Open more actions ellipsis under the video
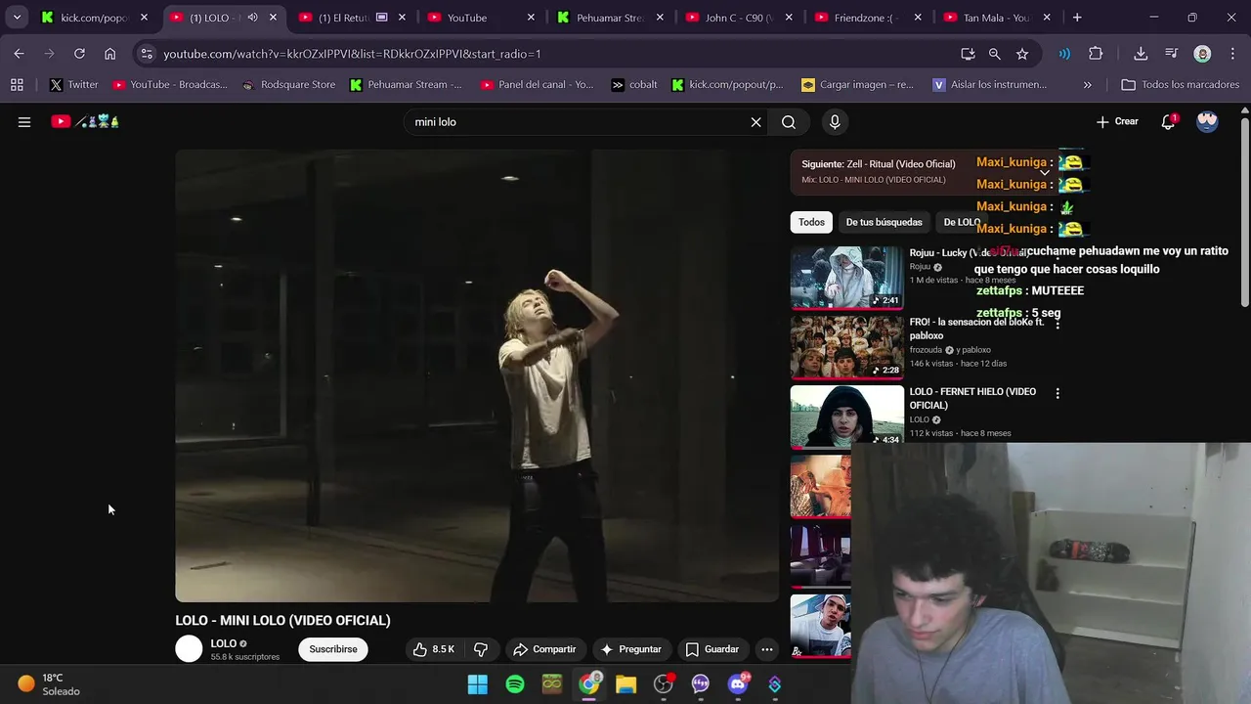The image size is (1251, 704). click(767, 649)
